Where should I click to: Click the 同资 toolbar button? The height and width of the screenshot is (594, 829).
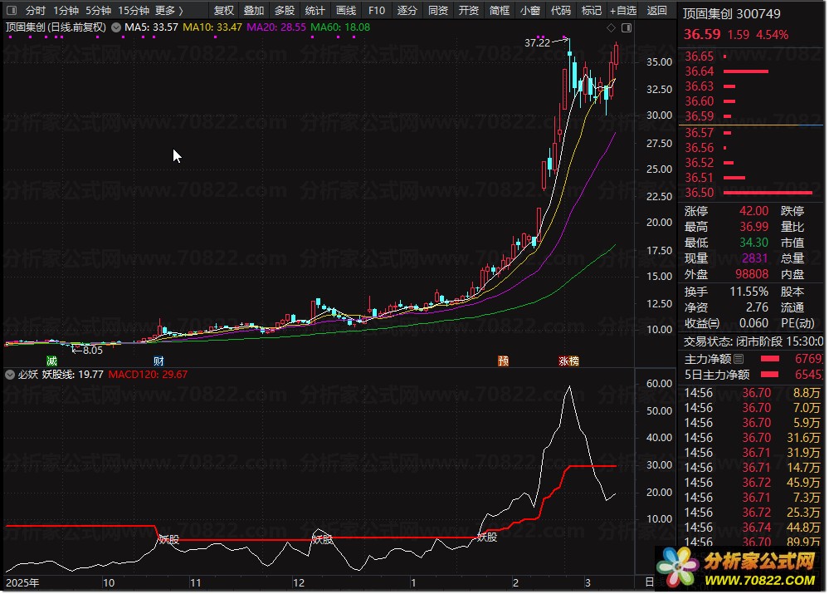click(x=438, y=10)
